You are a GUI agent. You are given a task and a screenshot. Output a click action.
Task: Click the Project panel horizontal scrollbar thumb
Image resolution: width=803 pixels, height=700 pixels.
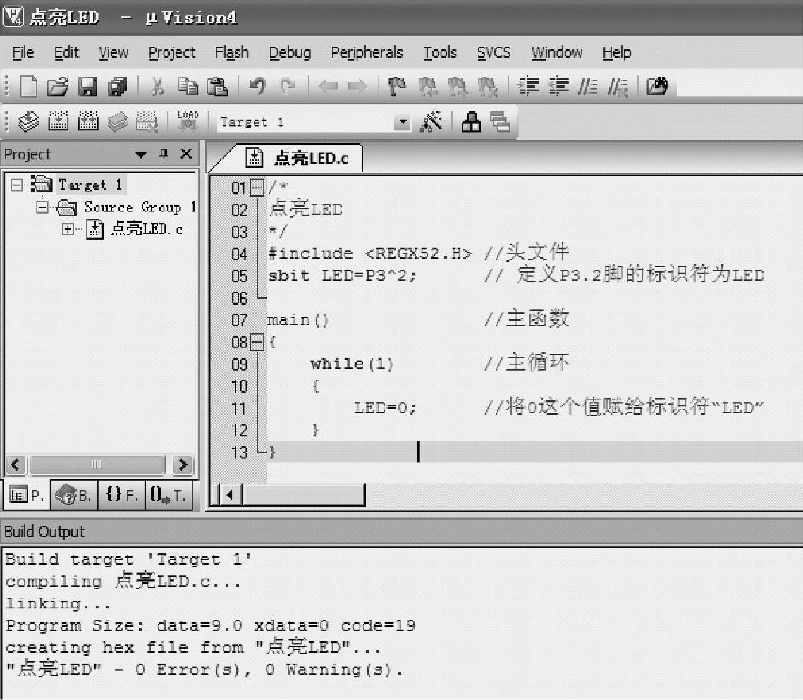point(97,465)
